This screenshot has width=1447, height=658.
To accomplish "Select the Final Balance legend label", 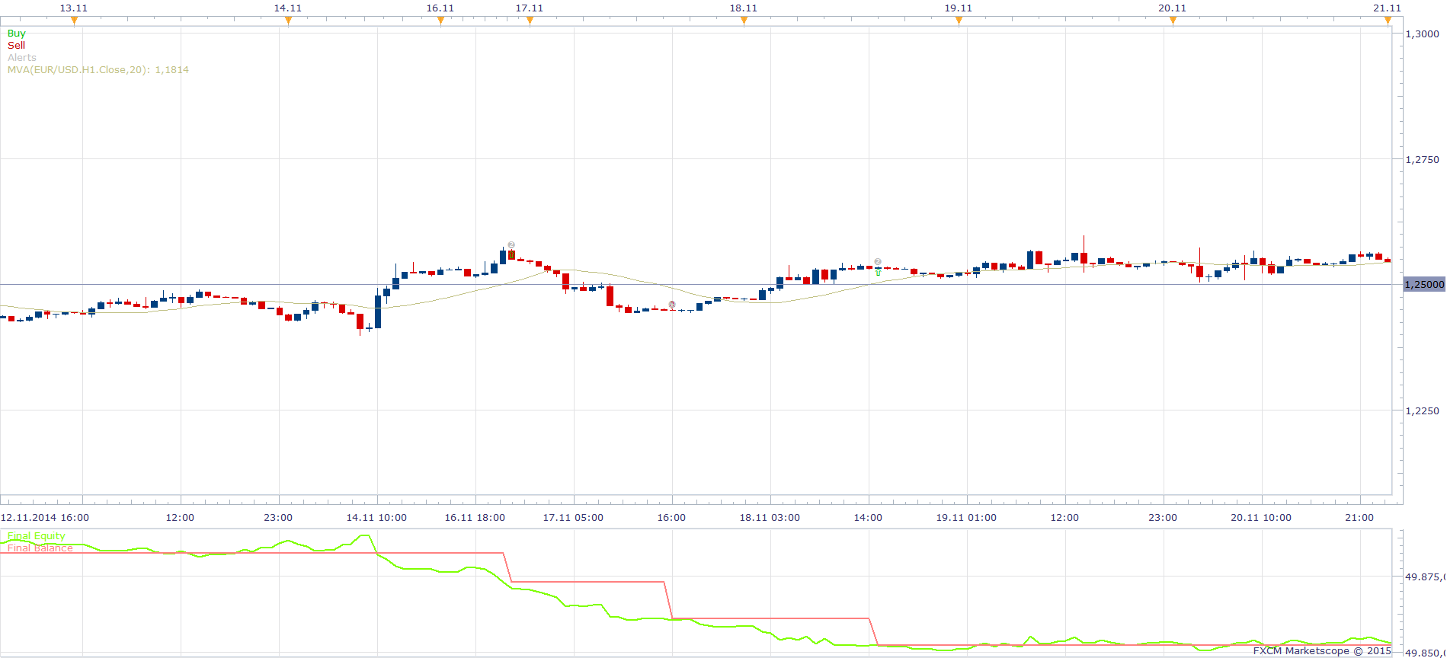I will pos(40,548).
